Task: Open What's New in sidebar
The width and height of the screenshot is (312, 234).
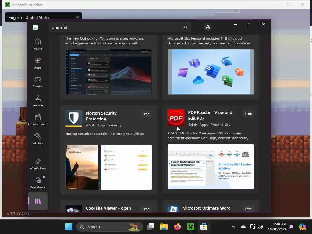Action: pos(37,164)
